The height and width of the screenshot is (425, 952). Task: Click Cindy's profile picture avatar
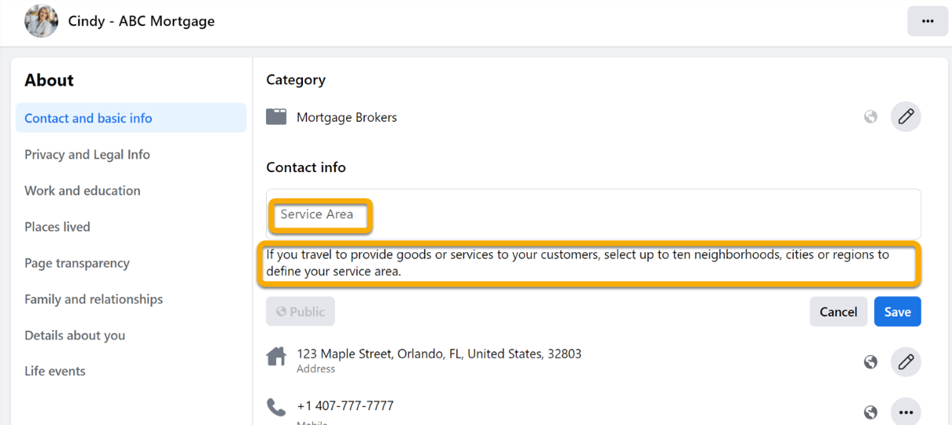41,21
